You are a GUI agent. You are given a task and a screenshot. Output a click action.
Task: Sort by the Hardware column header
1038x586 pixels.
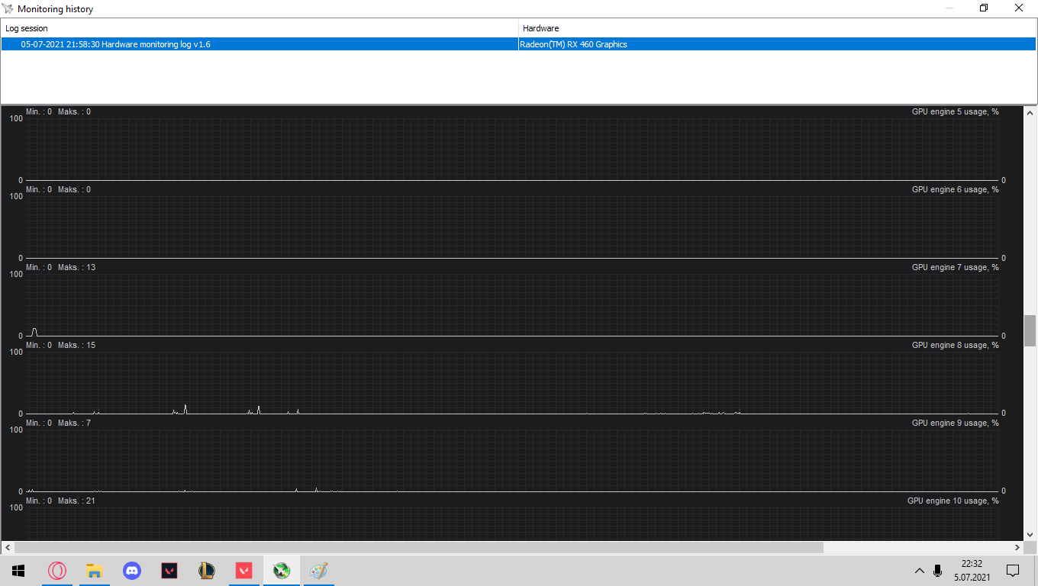tap(777, 28)
